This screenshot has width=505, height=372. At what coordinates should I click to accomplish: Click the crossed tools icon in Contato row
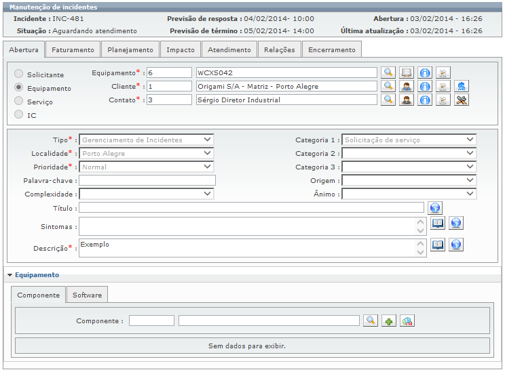click(462, 100)
